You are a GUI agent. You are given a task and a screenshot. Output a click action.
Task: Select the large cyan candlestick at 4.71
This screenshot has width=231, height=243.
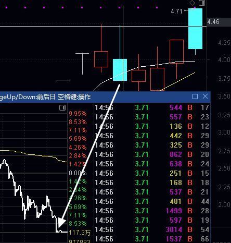[x=195, y=29]
